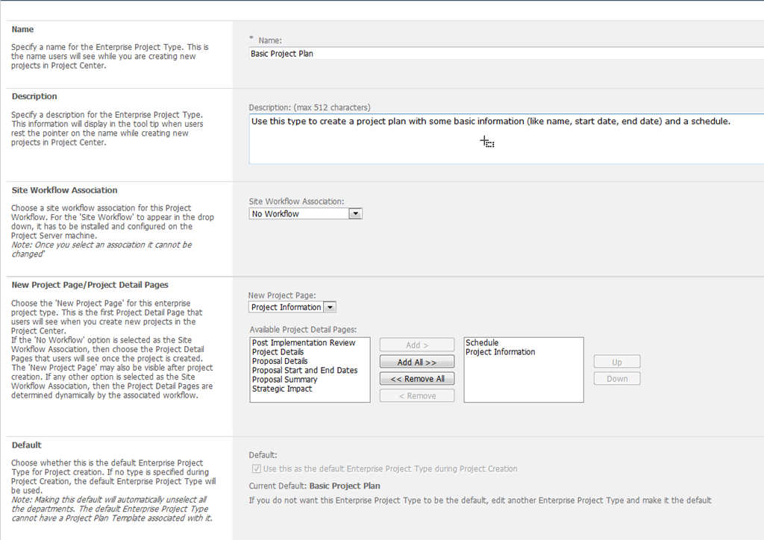Viewport: 764px width, 540px height.
Task: Expand the New Project Page dropdown
Action: coord(330,307)
